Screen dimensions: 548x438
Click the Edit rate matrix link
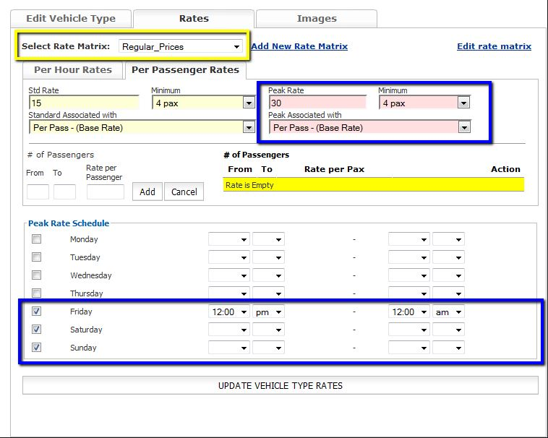click(494, 46)
